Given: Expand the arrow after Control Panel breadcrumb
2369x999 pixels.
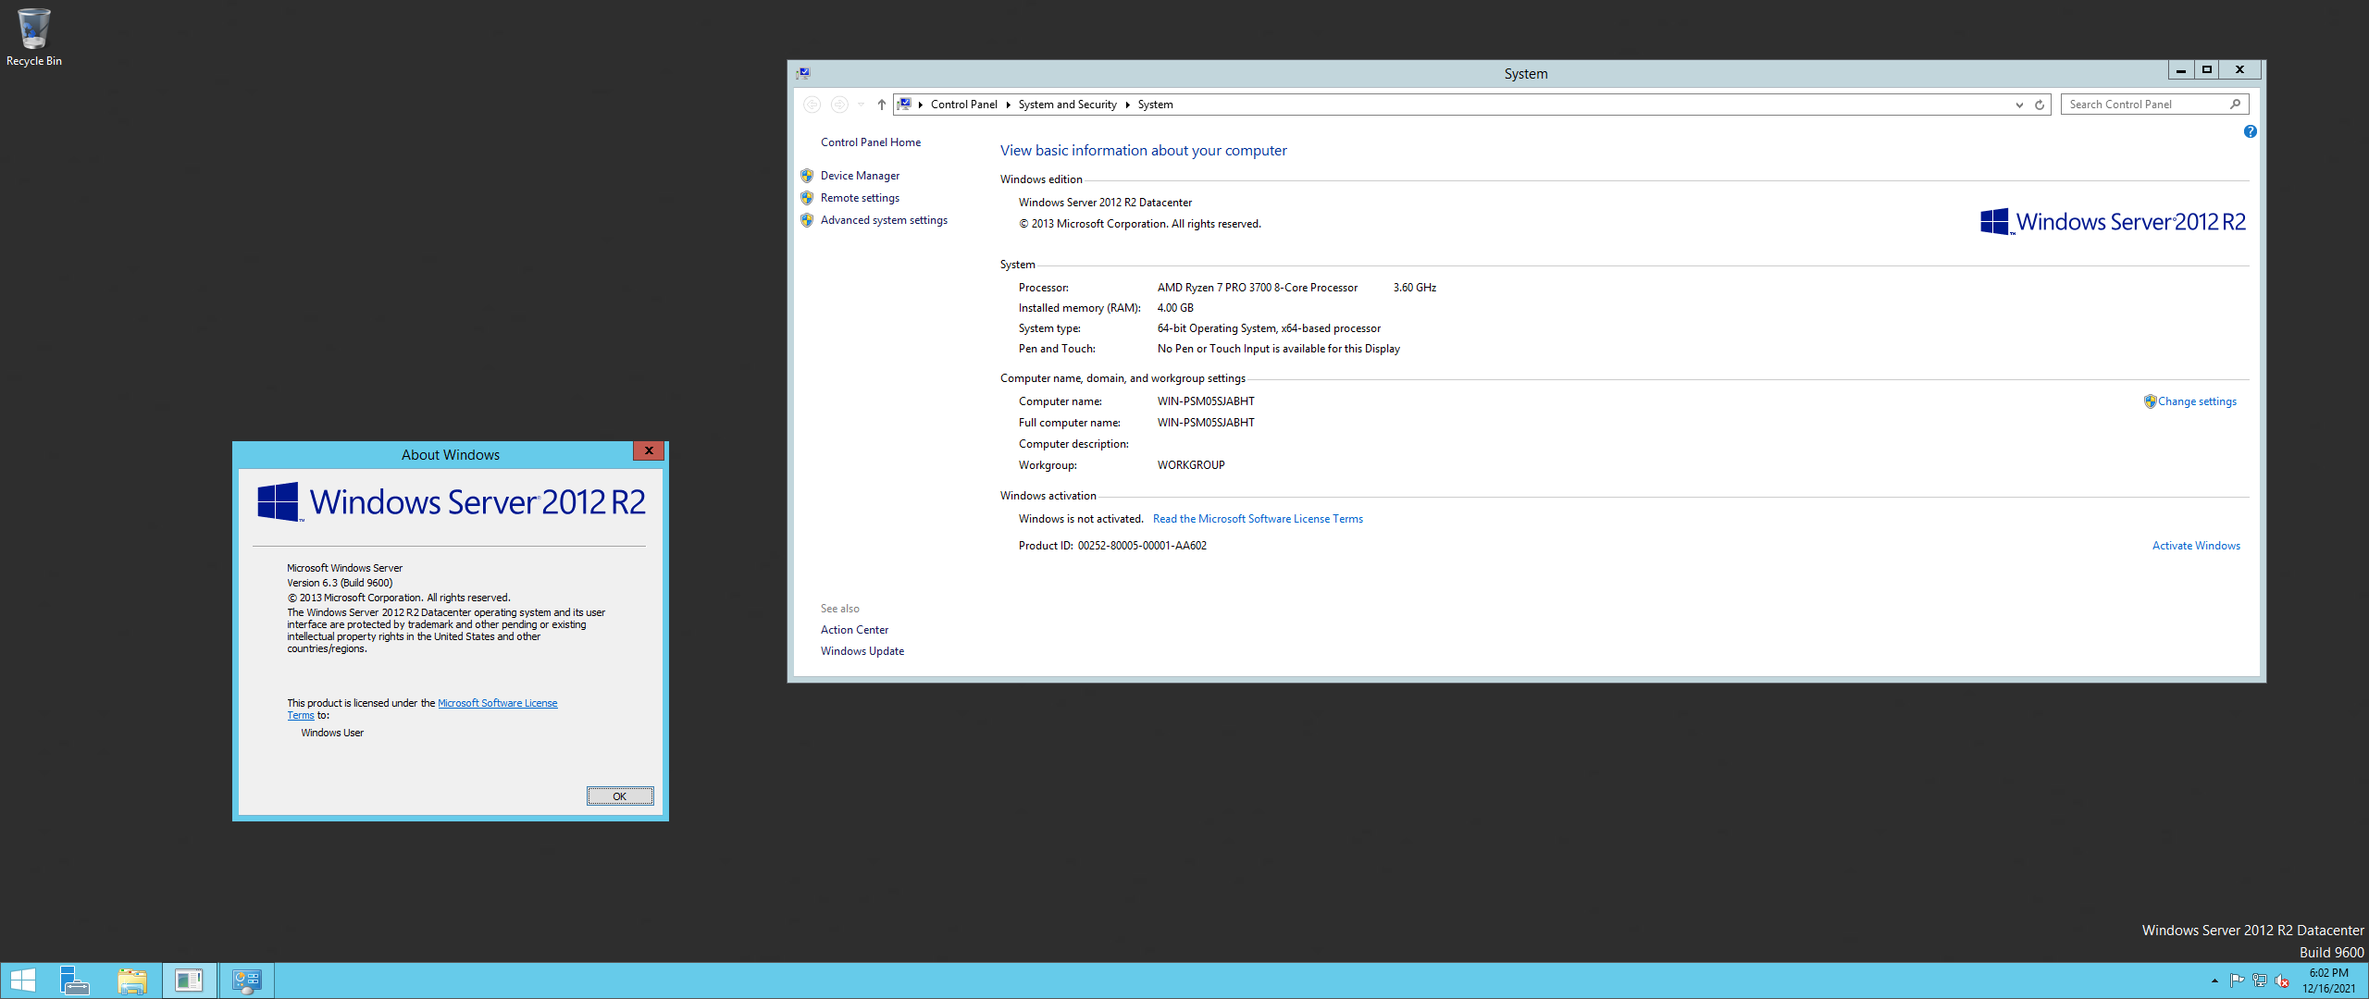Looking at the screenshot, I should pyautogui.click(x=1009, y=105).
